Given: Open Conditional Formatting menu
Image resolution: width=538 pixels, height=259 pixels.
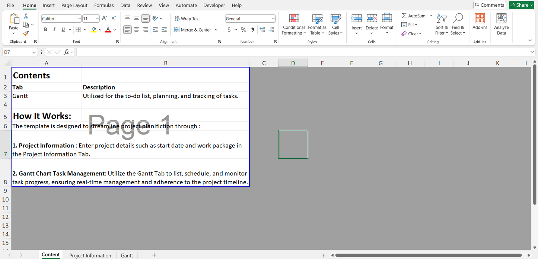Looking at the screenshot, I should point(293,25).
